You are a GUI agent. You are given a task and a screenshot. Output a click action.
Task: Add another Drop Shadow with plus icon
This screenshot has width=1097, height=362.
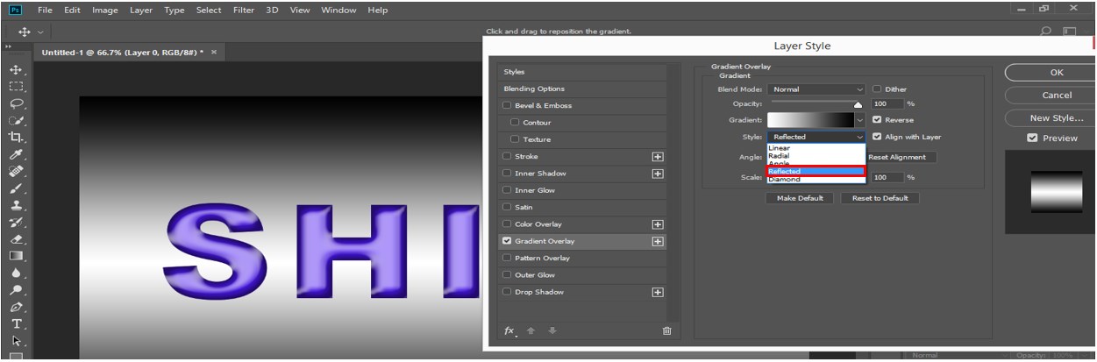tap(658, 292)
